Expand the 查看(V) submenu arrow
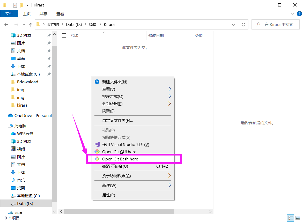 coord(169,89)
